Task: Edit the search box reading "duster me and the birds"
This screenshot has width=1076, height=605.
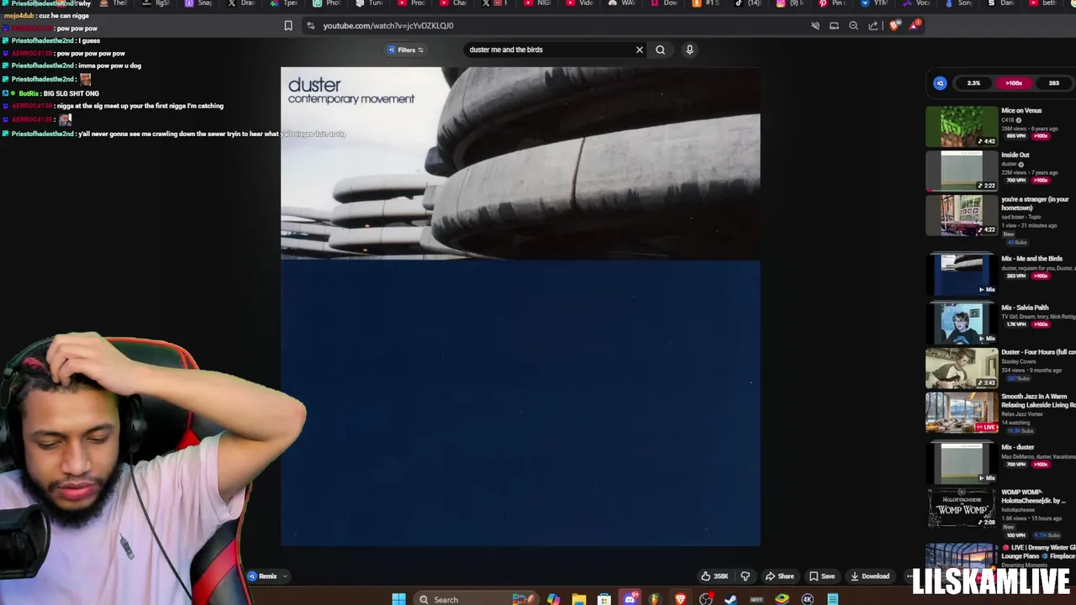Action: tap(548, 50)
